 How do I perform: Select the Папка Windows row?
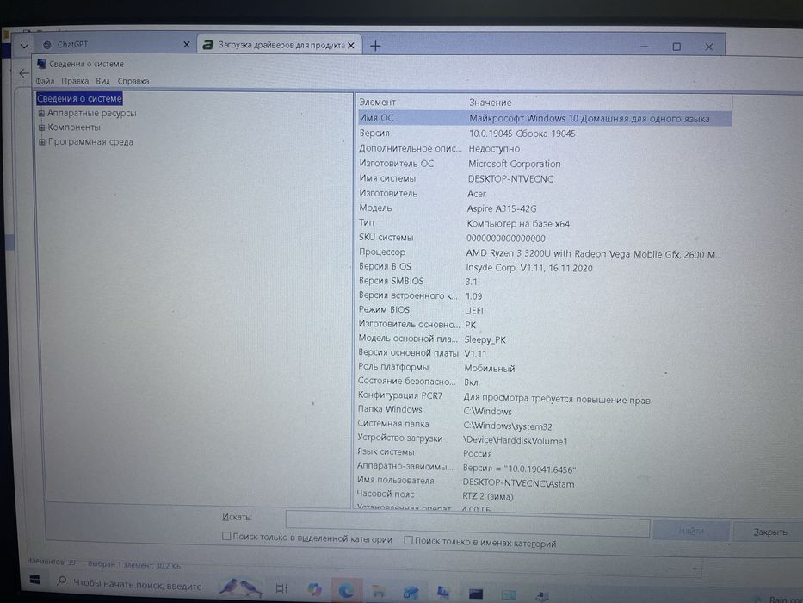pos(544,410)
